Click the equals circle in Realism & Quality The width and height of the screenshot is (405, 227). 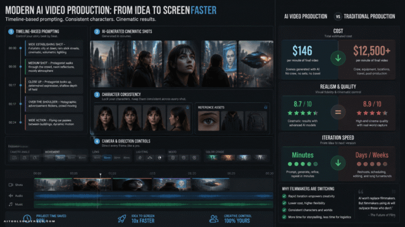(338, 112)
